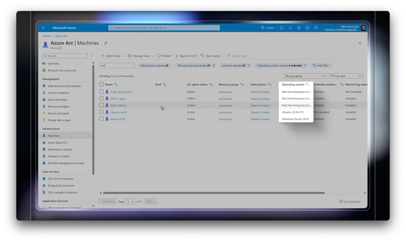Open Overview in the left menu
This screenshot has height=242, width=406.
53,64
